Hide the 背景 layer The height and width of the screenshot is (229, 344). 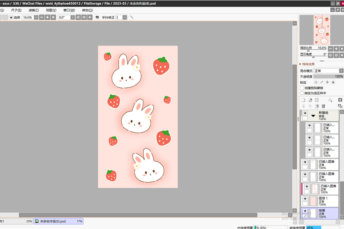point(305,211)
